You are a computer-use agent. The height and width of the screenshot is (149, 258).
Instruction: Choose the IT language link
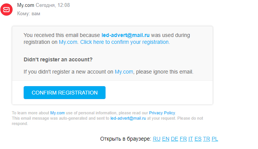[x=191, y=139]
